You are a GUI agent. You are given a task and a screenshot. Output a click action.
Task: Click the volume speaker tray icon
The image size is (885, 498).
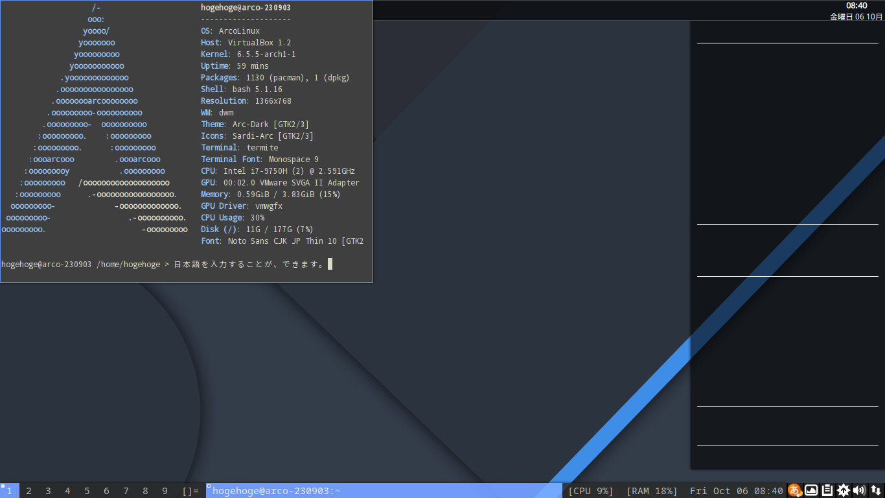860,490
